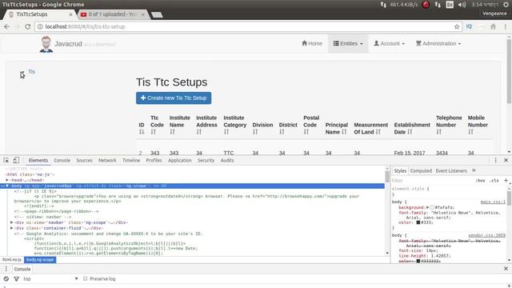Click the URL address bar

tap(248, 26)
